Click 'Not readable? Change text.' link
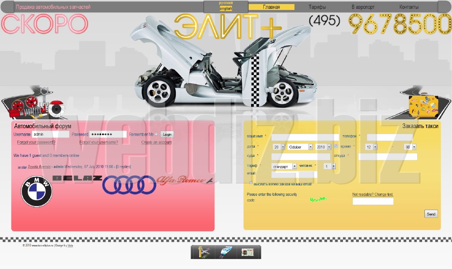This screenshot has height=269, width=452. coord(372,194)
